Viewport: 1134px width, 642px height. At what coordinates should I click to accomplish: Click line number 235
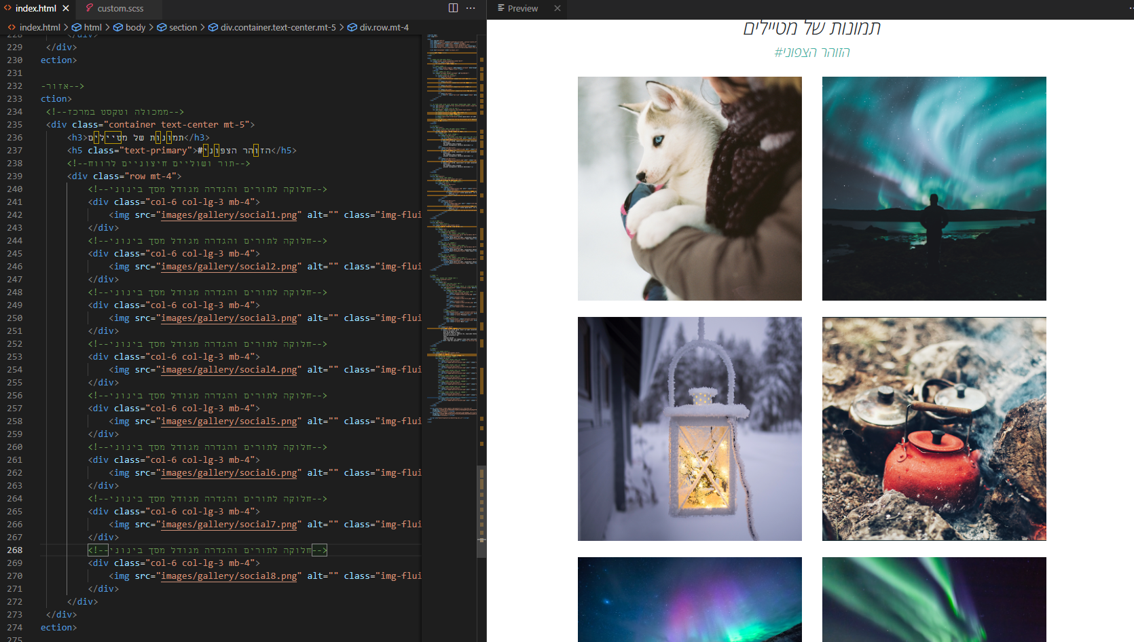click(x=14, y=125)
